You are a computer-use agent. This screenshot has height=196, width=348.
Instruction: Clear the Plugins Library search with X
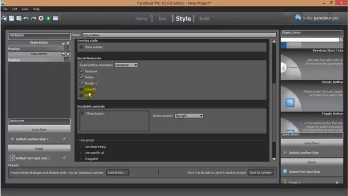pos(341,40)
